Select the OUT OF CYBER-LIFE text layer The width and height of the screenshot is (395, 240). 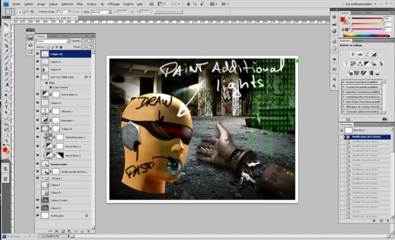point(63,77)
